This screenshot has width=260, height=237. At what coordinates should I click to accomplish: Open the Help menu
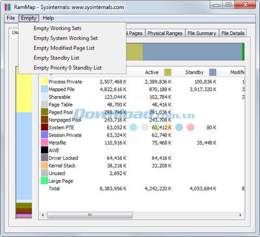pyautogui.click(x=48, y=18)
